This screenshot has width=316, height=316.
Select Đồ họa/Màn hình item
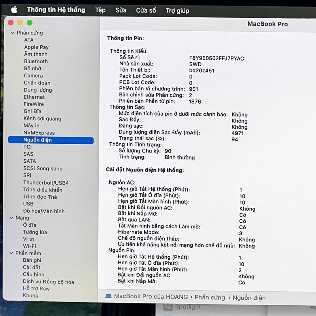pos(43,211)
